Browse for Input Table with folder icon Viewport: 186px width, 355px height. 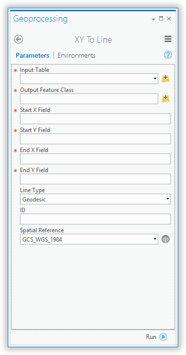click(x=166, y=79)
